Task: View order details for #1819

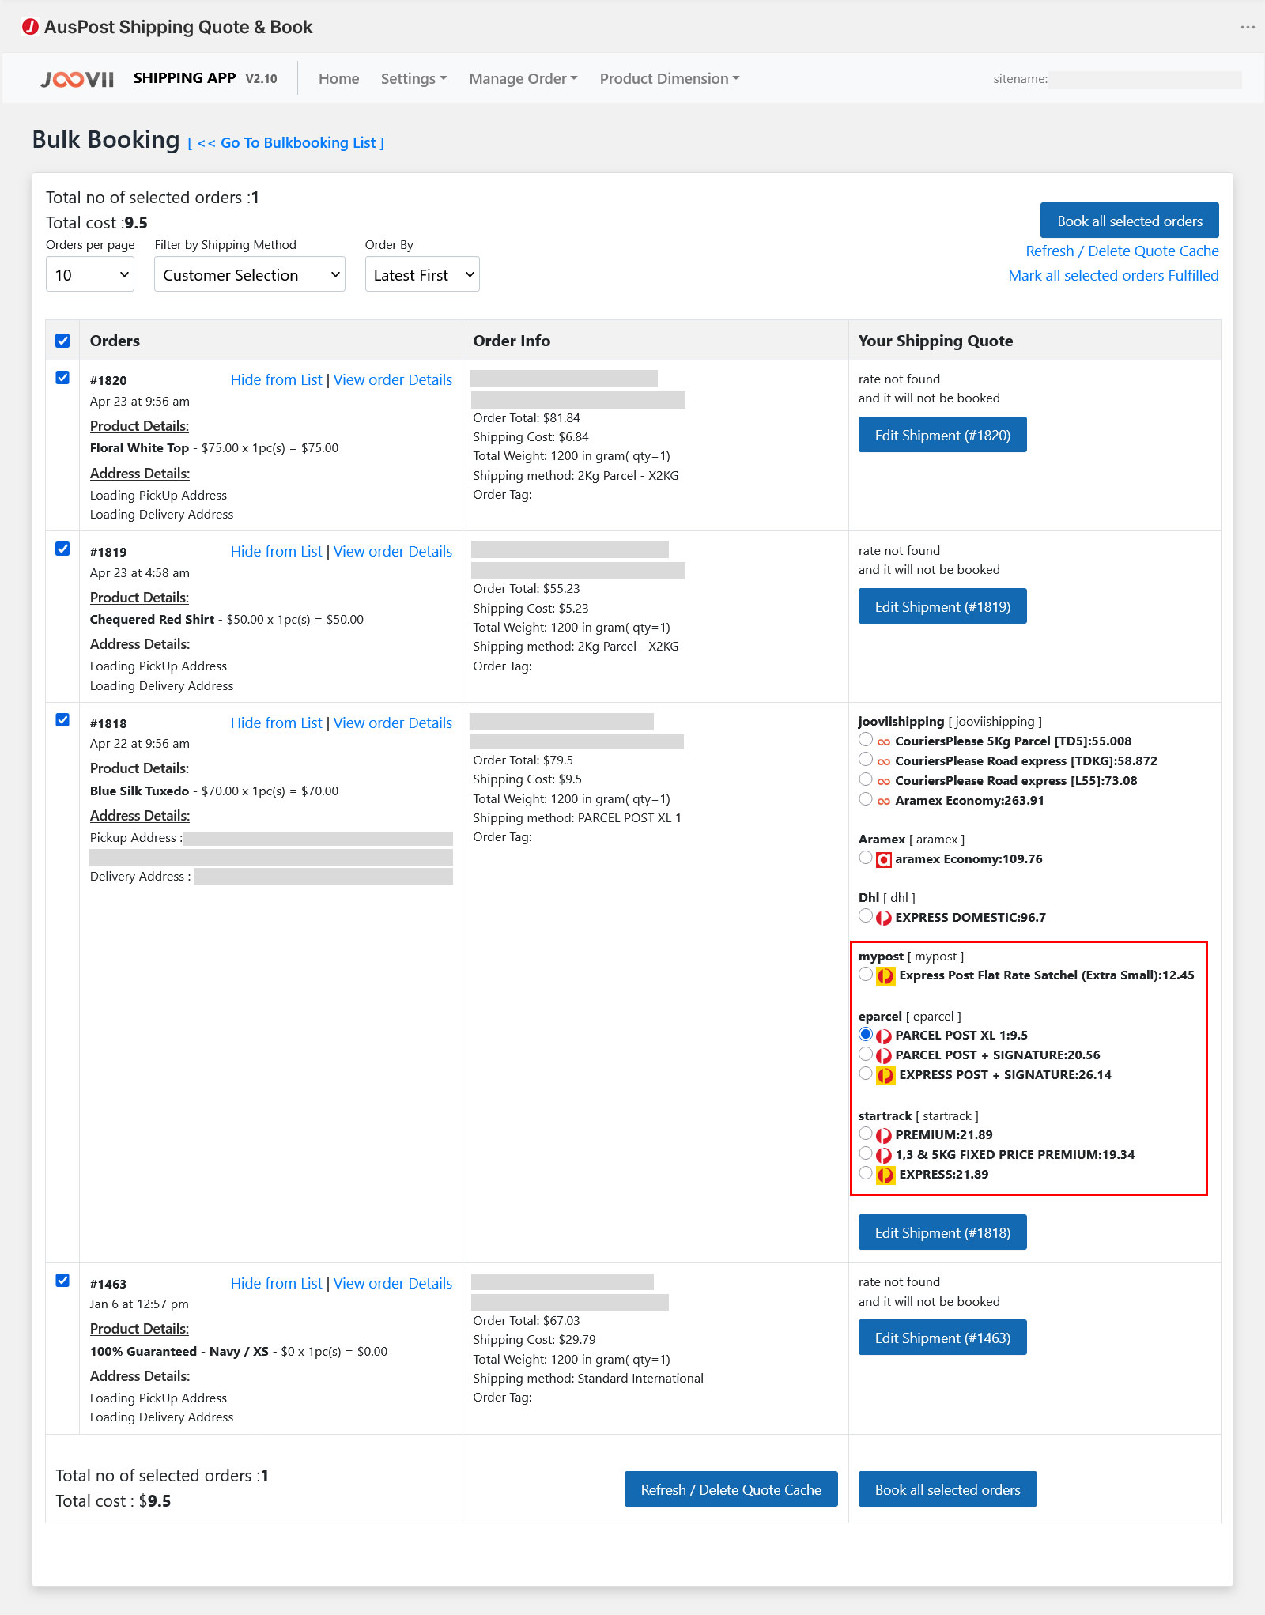Action: pos(393,552)
